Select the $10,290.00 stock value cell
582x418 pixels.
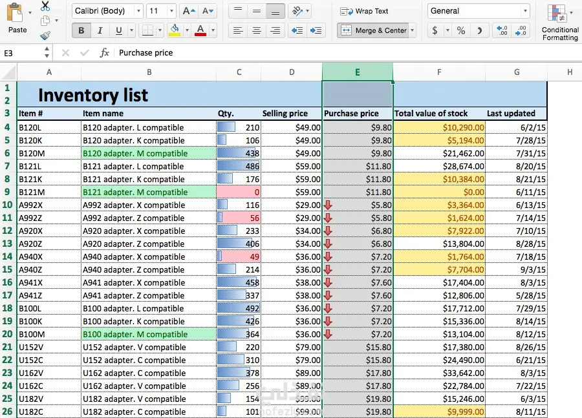tap(439, 127)
